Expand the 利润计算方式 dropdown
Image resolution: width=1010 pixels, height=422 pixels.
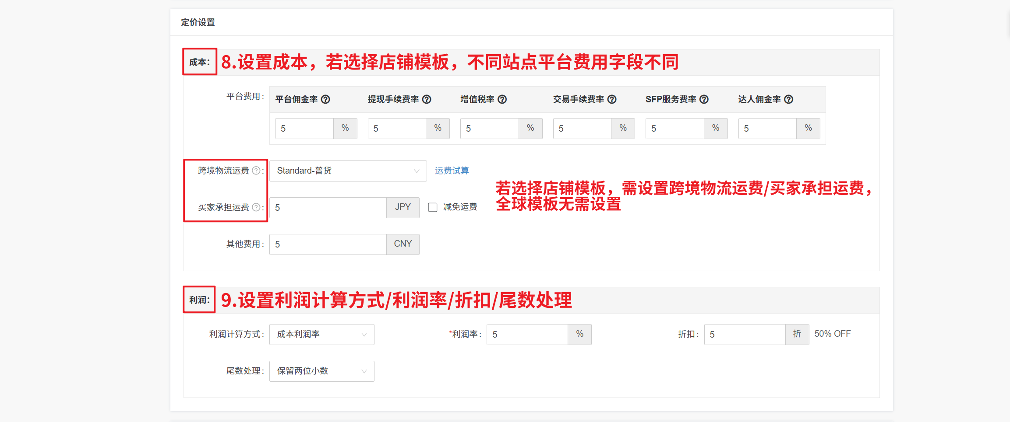(x=321, y=335)
